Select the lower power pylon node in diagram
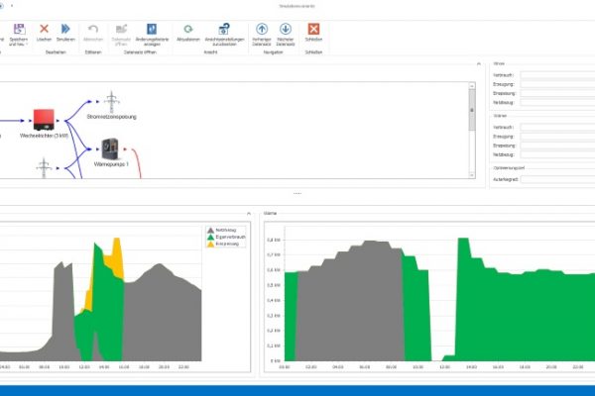 coord(44,168)
